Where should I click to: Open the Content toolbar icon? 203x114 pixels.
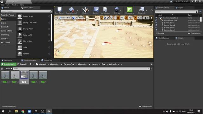(x=96, y=10)
